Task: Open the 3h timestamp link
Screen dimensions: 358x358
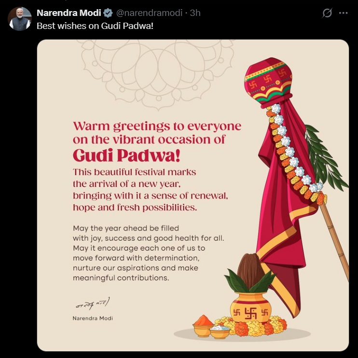Action: tap(195, 13)
